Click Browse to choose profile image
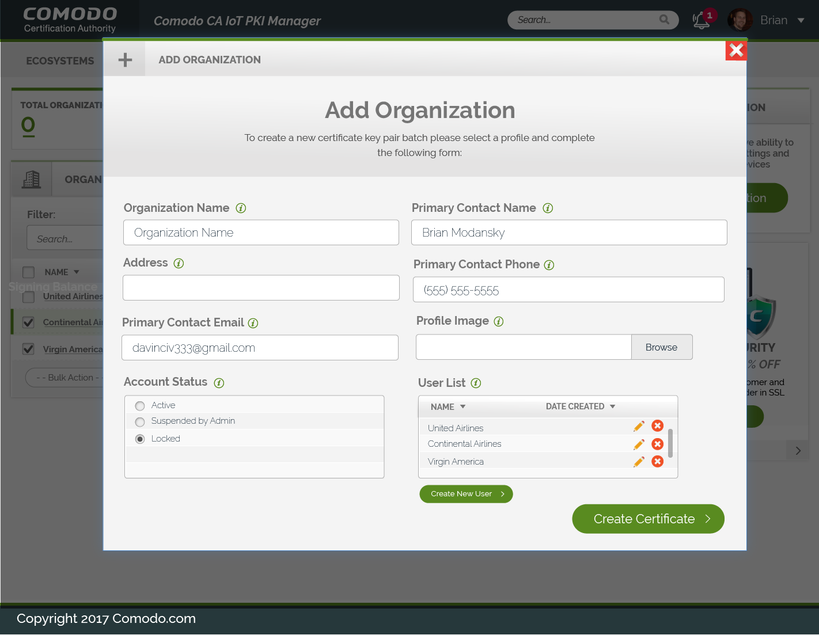The height and width of the screenshot is (635, 819). (662, 347)
